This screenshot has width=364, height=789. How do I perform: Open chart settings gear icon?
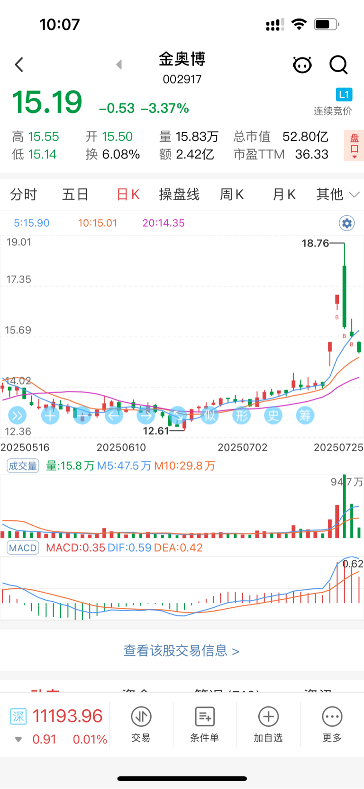(x=347, y=223)
